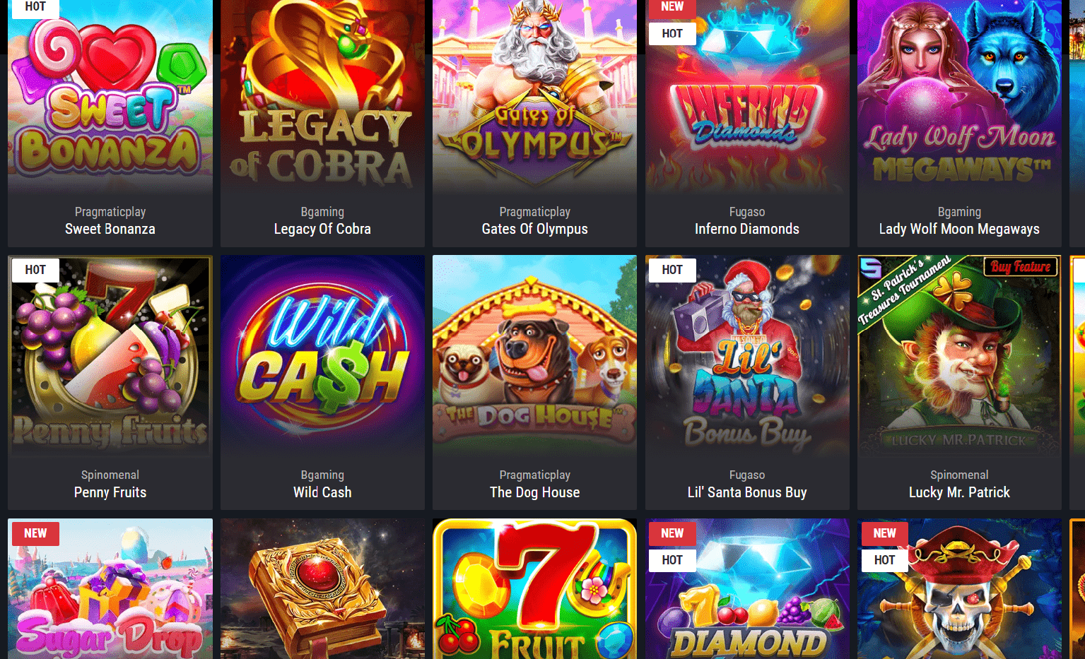1085x659 pixels.
Task: Launch the Wild Cash game
Action: tap(322, 357)
